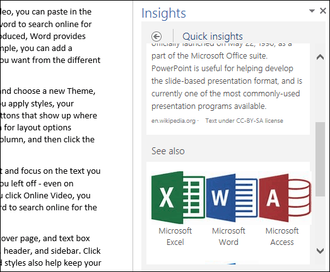Click the See also section heading
Screen dimensions: 330x272
(168, 151)
